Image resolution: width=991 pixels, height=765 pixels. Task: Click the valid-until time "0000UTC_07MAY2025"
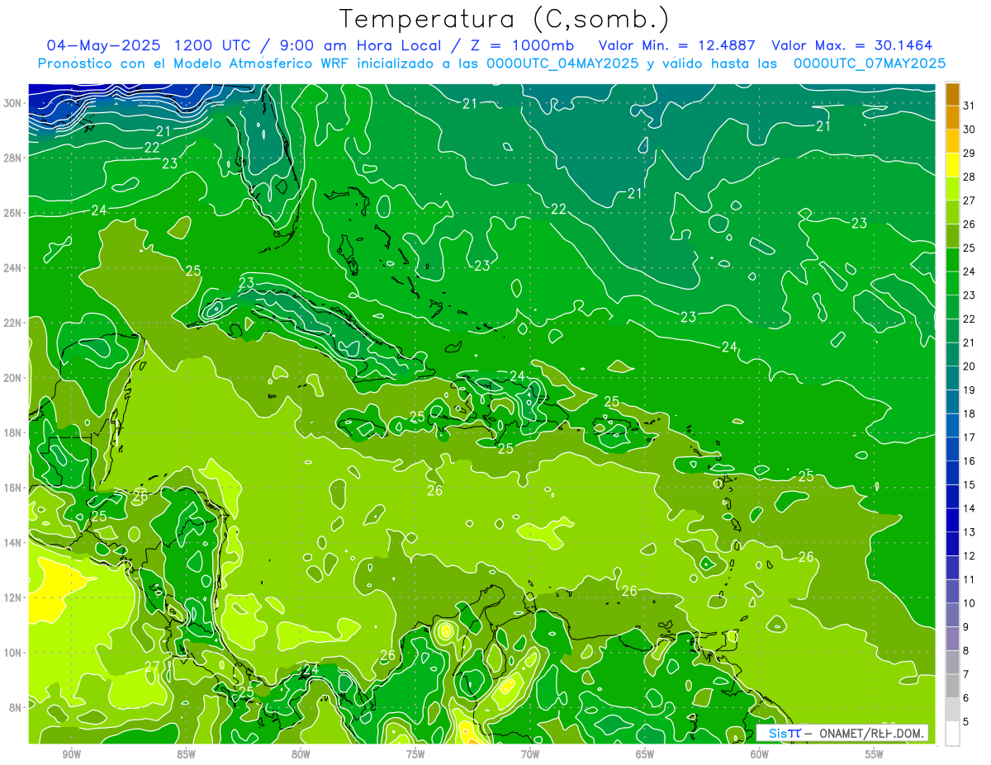[869, 63]
